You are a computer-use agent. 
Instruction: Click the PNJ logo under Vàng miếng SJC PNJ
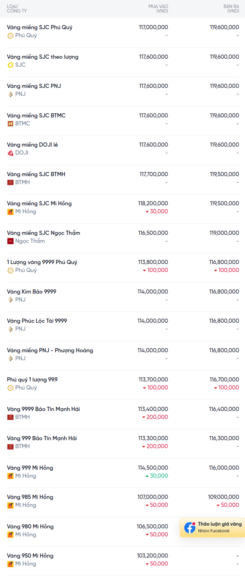[10, 94]
